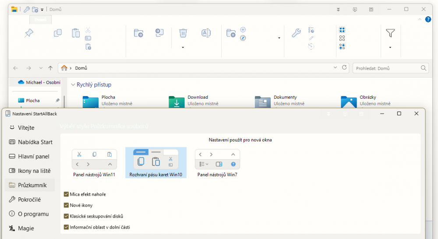438x239 pixels.
Task: Create a new folder with ribbon icon
Action: pos(231,33)
